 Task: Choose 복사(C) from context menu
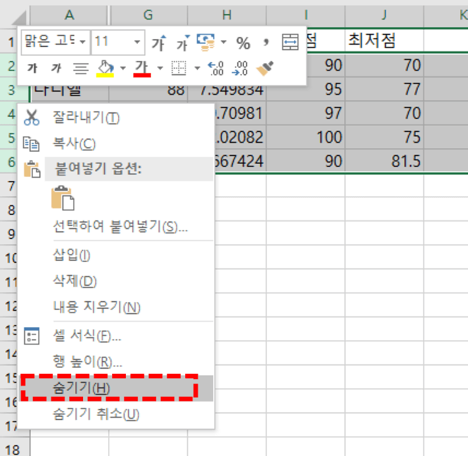(x=117, y=143)
